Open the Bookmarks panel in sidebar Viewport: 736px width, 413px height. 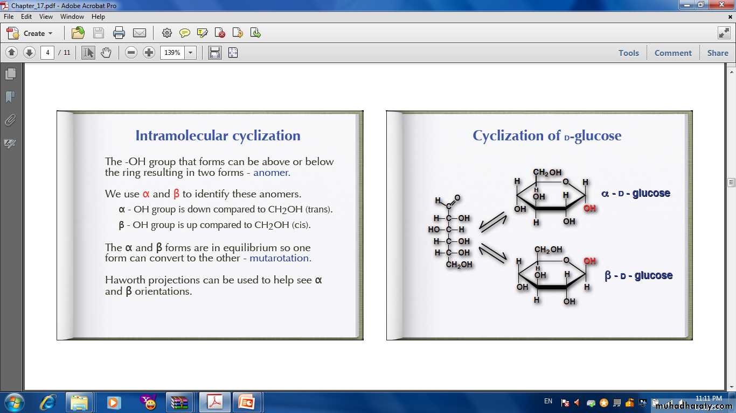coord(10,97)
